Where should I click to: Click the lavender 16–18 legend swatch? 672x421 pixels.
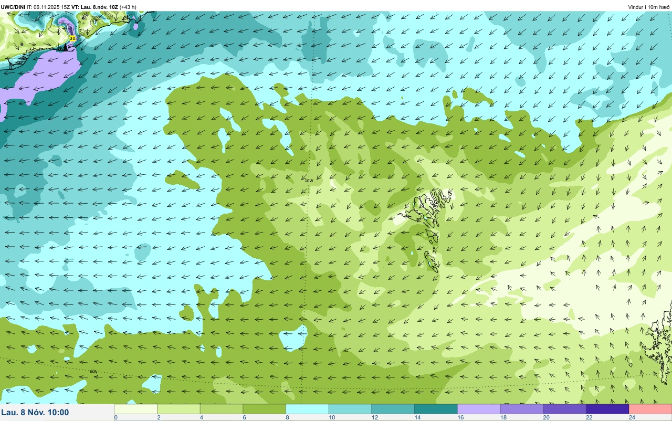click(479, 409)
